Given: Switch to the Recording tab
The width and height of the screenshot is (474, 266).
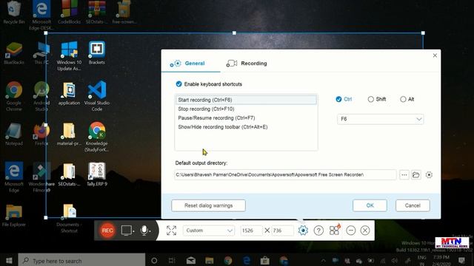Looking at the screenshot, I should 247,64.
